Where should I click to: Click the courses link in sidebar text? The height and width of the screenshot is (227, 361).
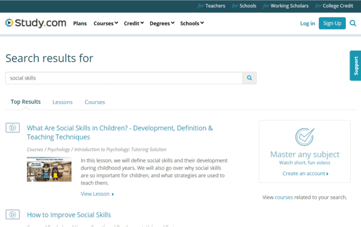284,197
